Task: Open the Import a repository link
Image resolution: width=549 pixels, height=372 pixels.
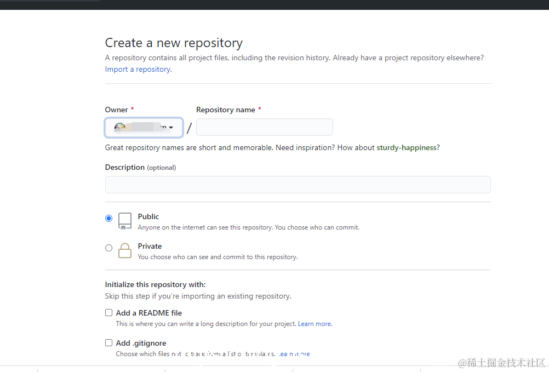Action: point(138,69)
